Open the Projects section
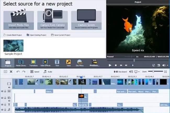The image size is (170, 113). click(x=8, y=63)
